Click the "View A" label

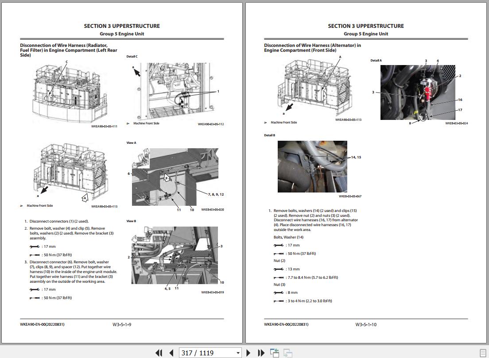click(x=131, y=142)
